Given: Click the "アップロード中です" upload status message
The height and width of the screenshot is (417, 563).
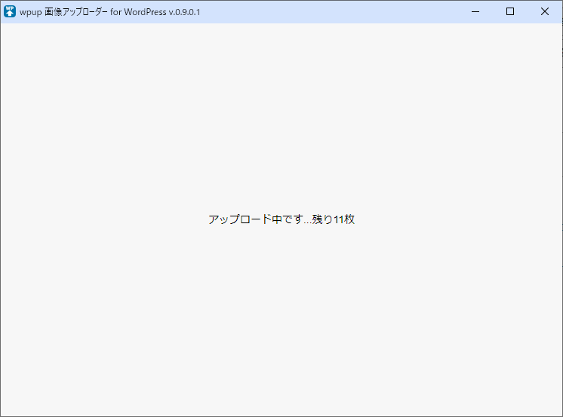Looking at the screenshot, I should 256,219.
